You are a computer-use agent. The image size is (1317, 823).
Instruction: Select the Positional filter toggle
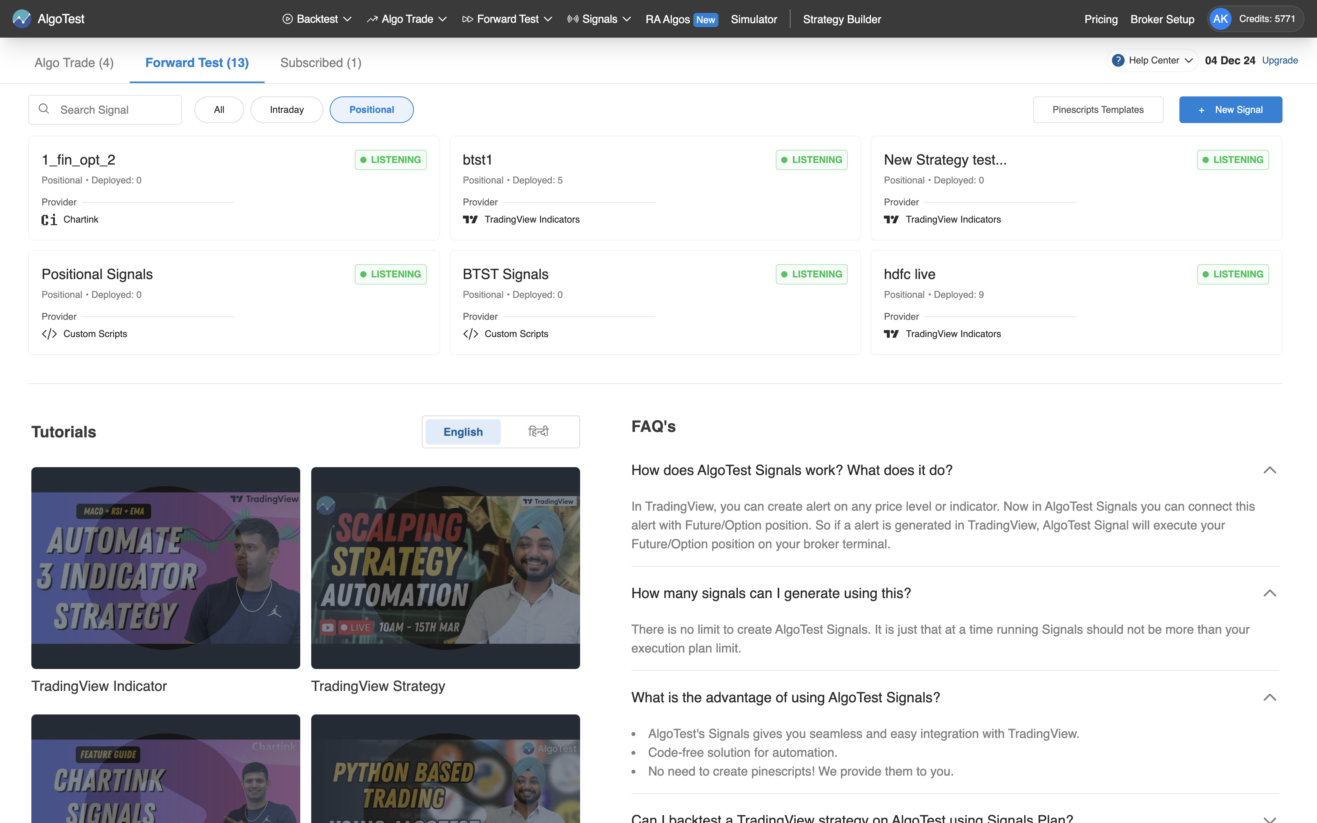pyautogui.click(x=371, y=109)
